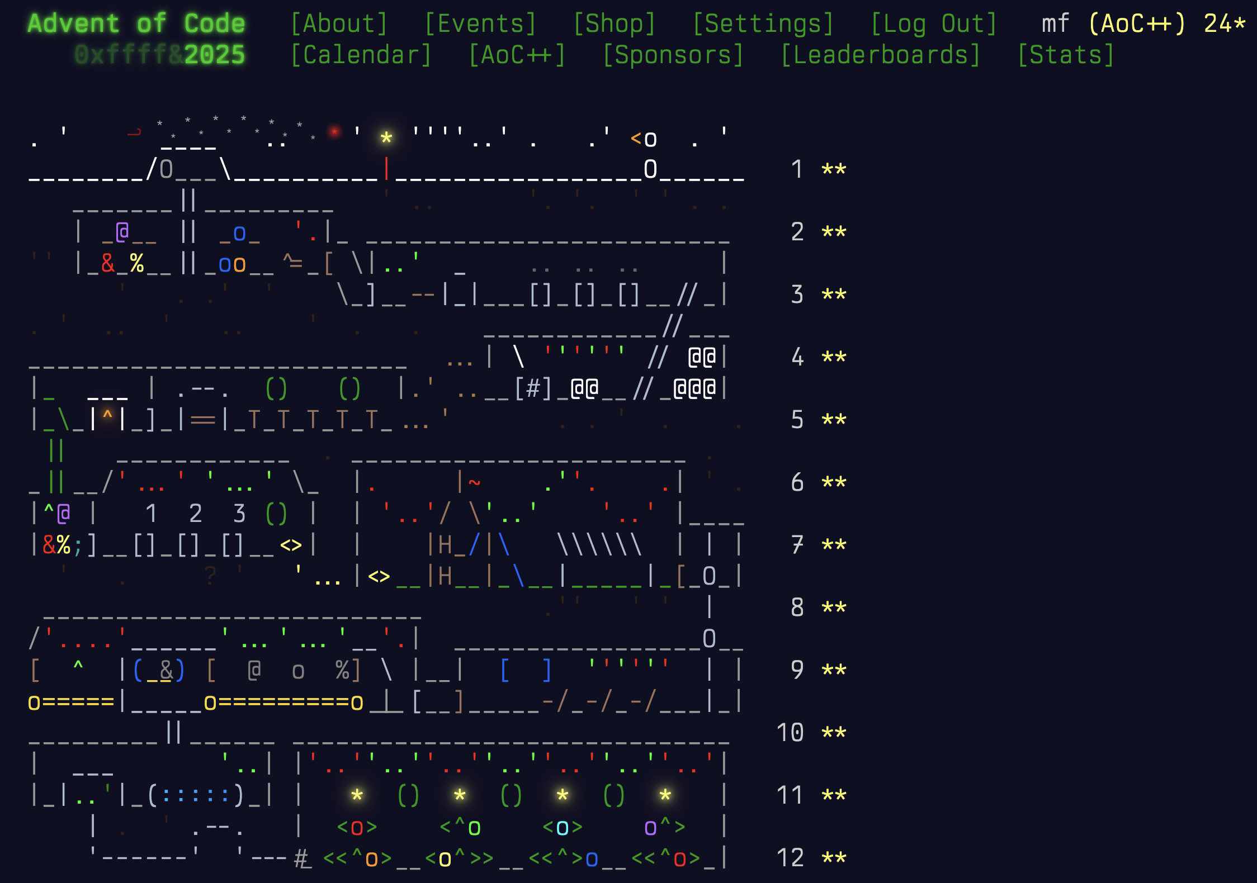Open the Day 10 puzzle
The height and width of the screenshot is (883, 1257).
(x=790, y=733)
